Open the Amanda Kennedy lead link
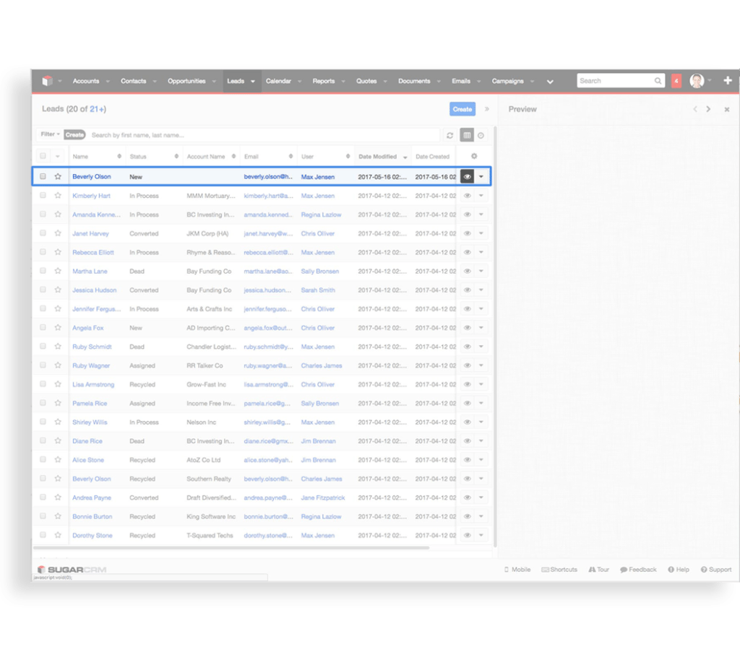 96,214
